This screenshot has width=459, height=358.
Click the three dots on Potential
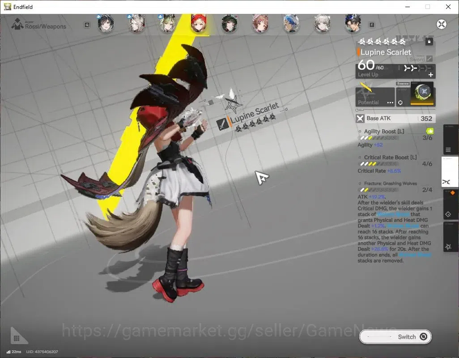click(390, 102)
